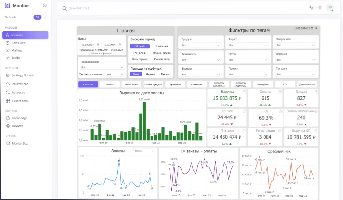The height and width of the screenshot is (200, 343).
Task: Click the Убрать все фильтры link
Action: [101, 53]
